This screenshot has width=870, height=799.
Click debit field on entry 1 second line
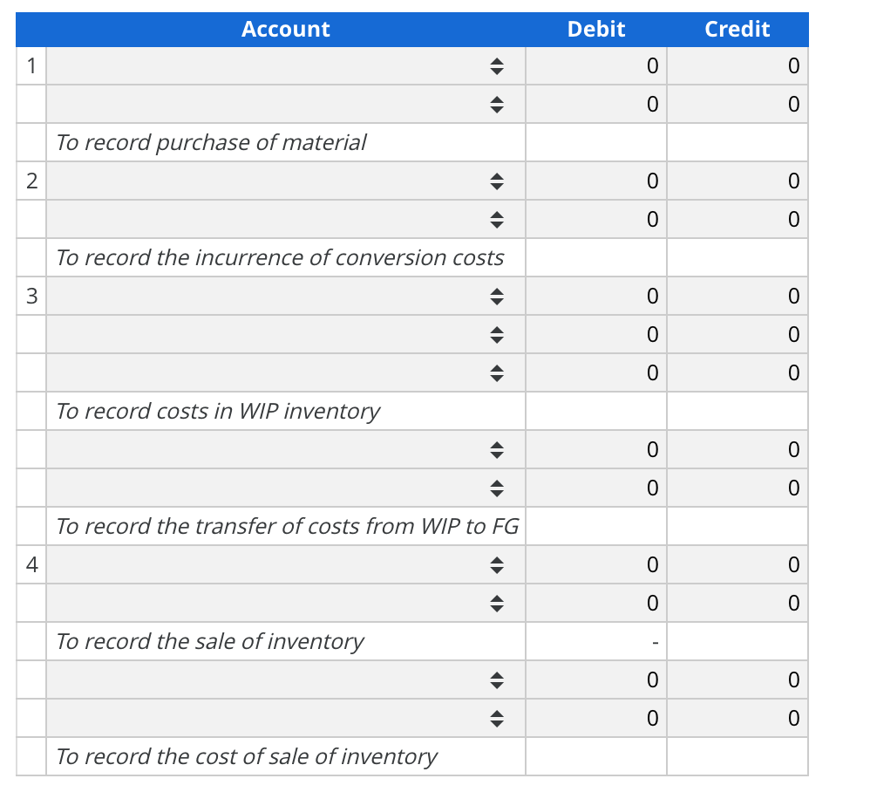(x=596, y=105)
